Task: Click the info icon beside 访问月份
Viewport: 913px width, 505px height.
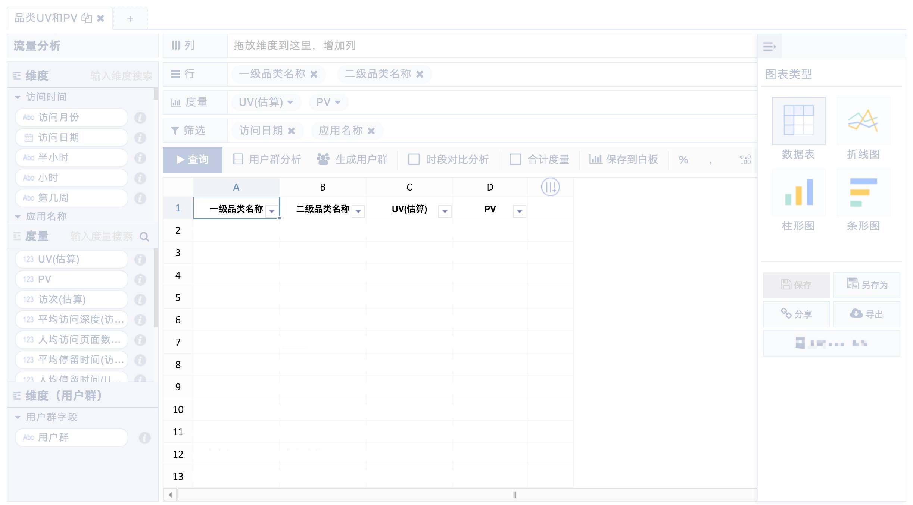Action: coord(140,118)
